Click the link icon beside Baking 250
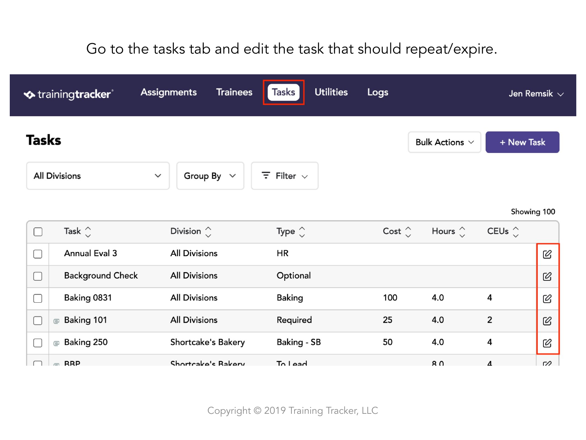Screen dimensions: 586x440 click(56, 343)
